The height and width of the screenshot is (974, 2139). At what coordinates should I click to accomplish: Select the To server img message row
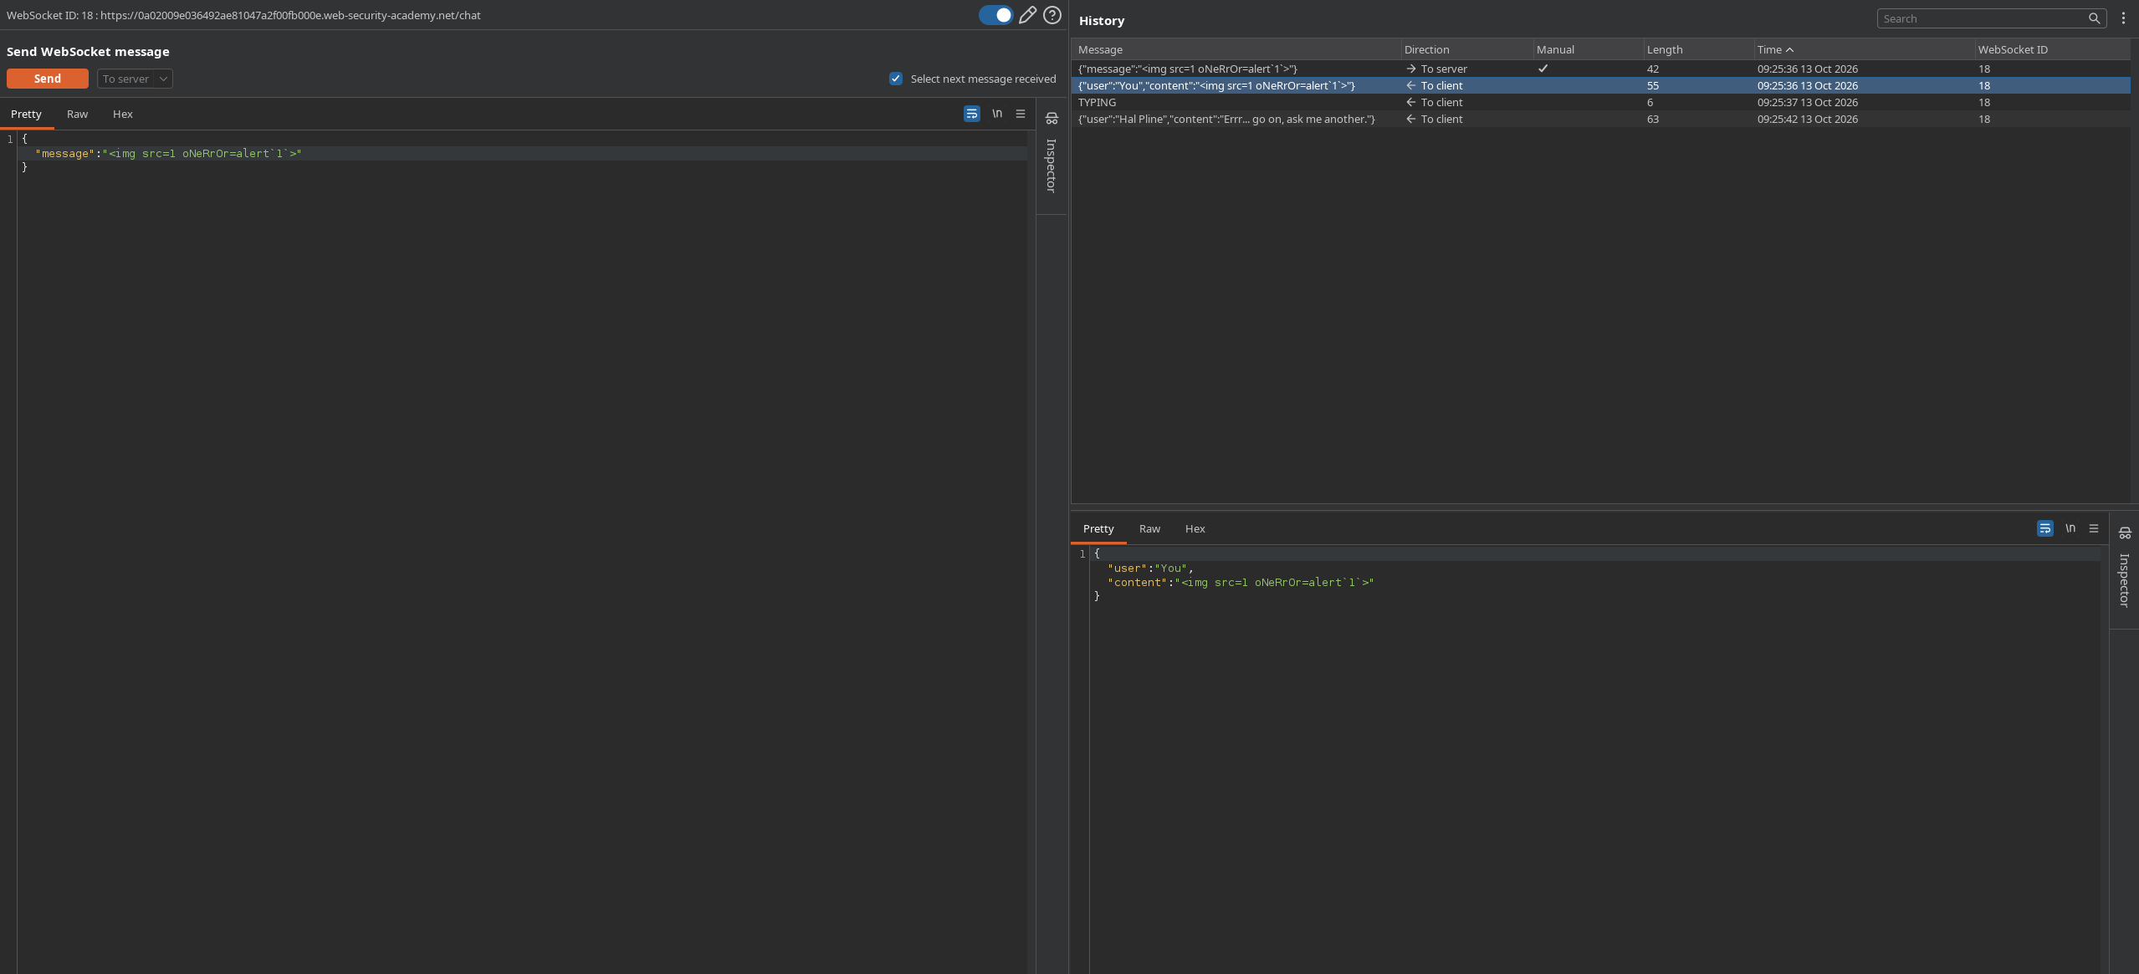pos(1600,69)
